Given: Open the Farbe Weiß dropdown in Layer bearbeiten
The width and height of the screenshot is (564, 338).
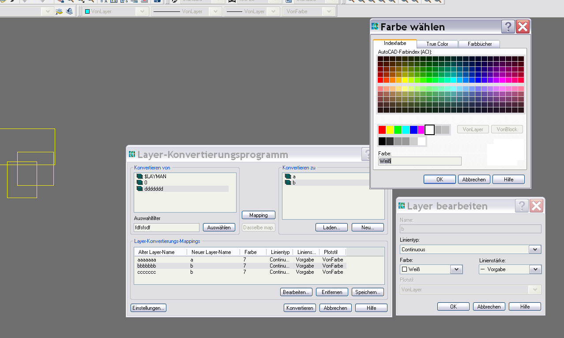Looking at the screenshot, I should (x=456, y=269).
